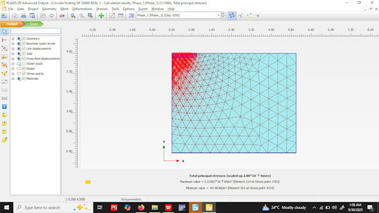The image size is (379, 213).
Task: Click the yellow note icon with pencil in the sidebar
Action: [4, 140]
